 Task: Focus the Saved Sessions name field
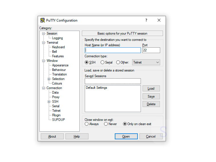[x=113, y=81]
